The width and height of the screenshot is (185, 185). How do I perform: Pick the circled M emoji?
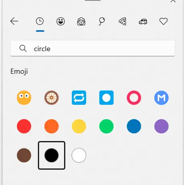pyautogui.click(x=161, y=98)
